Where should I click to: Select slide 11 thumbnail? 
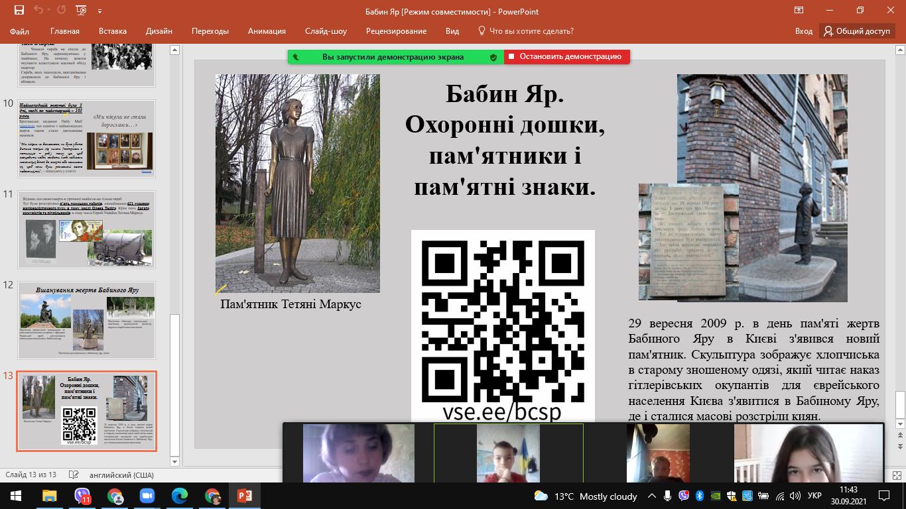click(86, 229)
